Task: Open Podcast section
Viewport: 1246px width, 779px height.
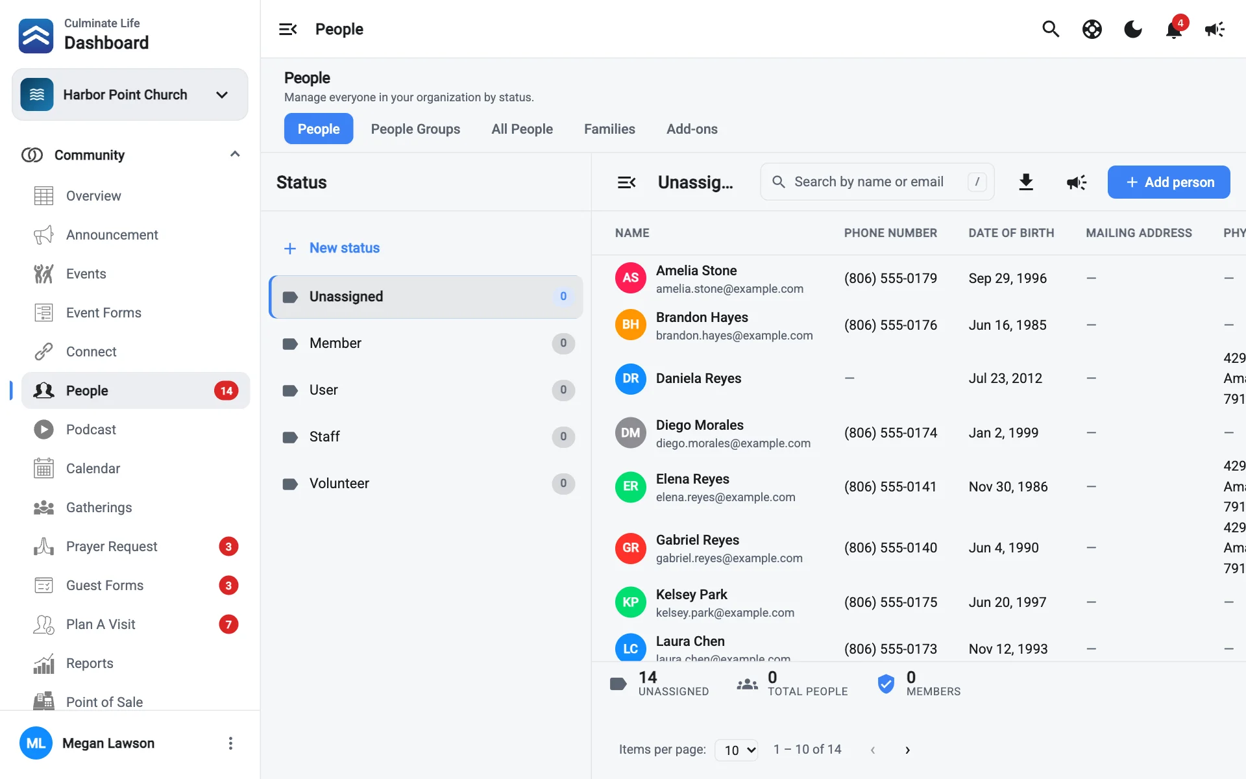Action: (x=135, y=430)
